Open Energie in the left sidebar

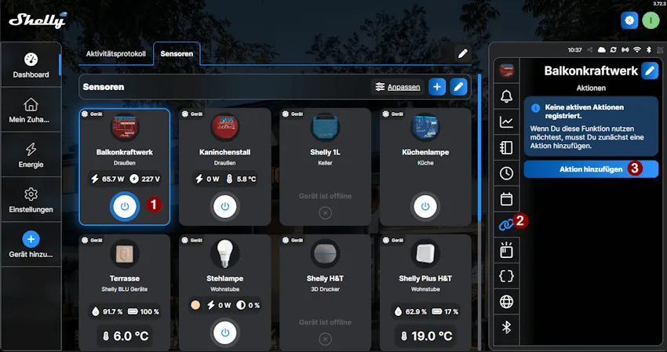click(31, 154)
